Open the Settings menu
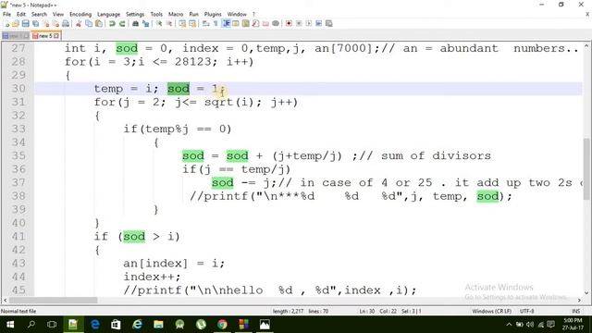This screenshot has width=592, height=333. point(135,14)
